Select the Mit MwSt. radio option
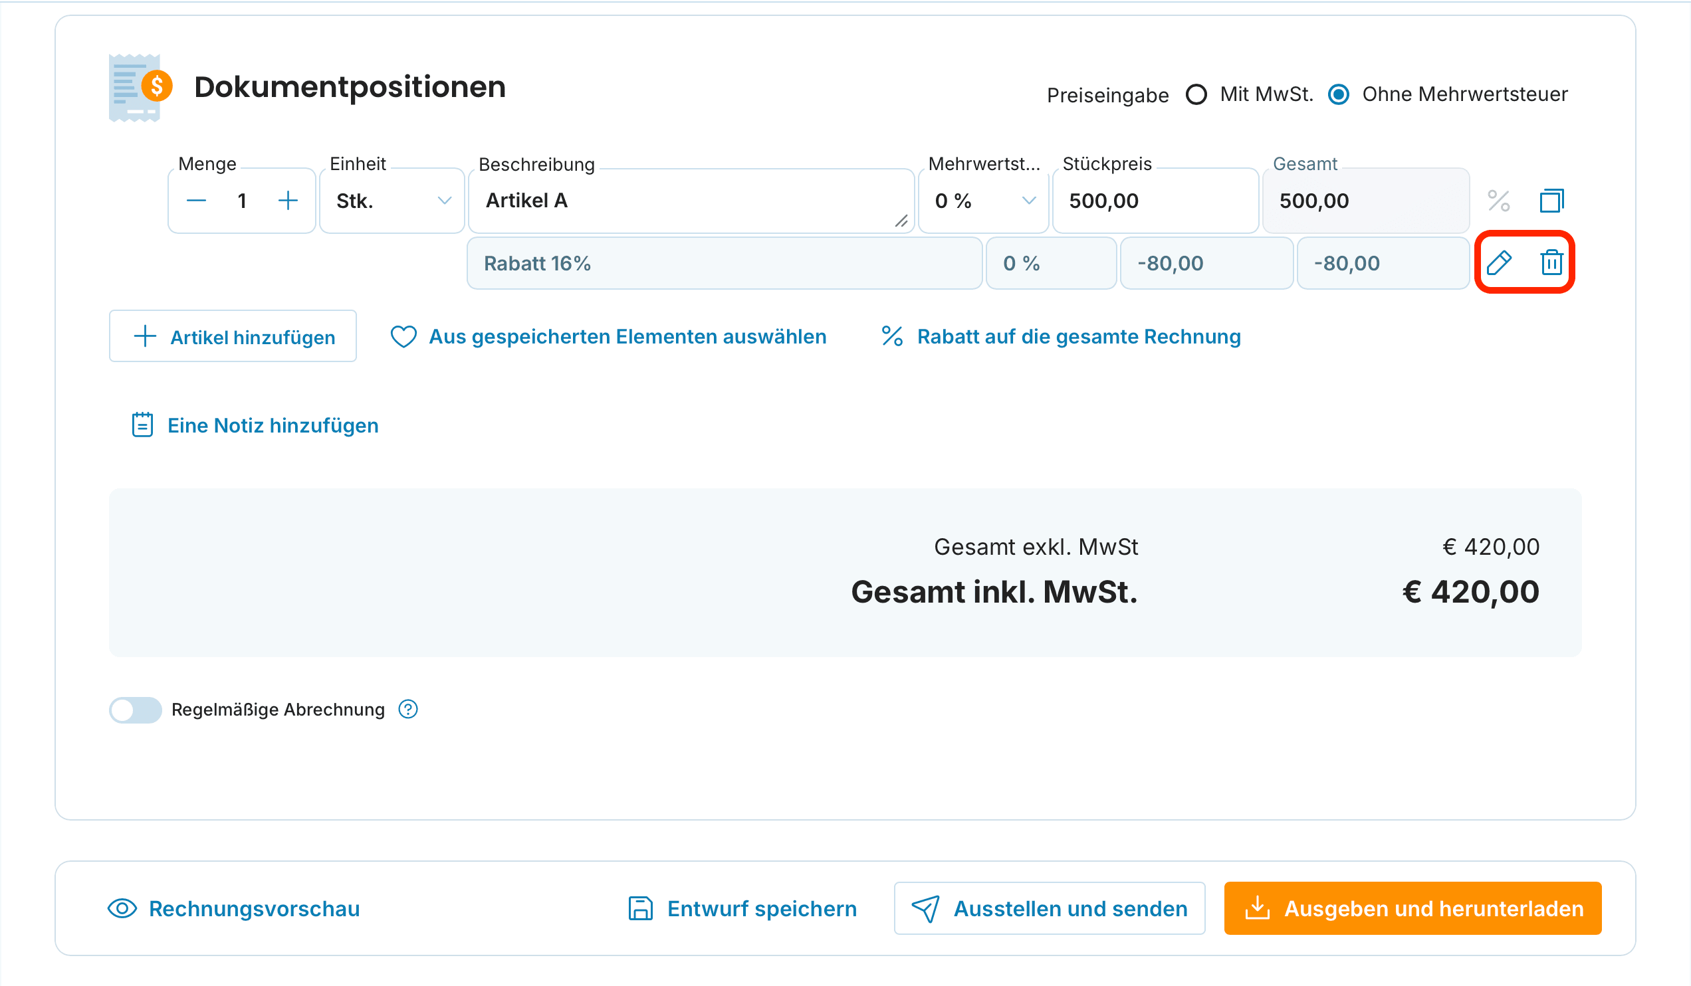Screen dimensions: 1691x986 click(x=1196, y=94)
